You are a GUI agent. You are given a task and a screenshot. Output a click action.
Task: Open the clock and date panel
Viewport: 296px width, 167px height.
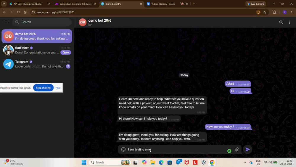(286, 162)
